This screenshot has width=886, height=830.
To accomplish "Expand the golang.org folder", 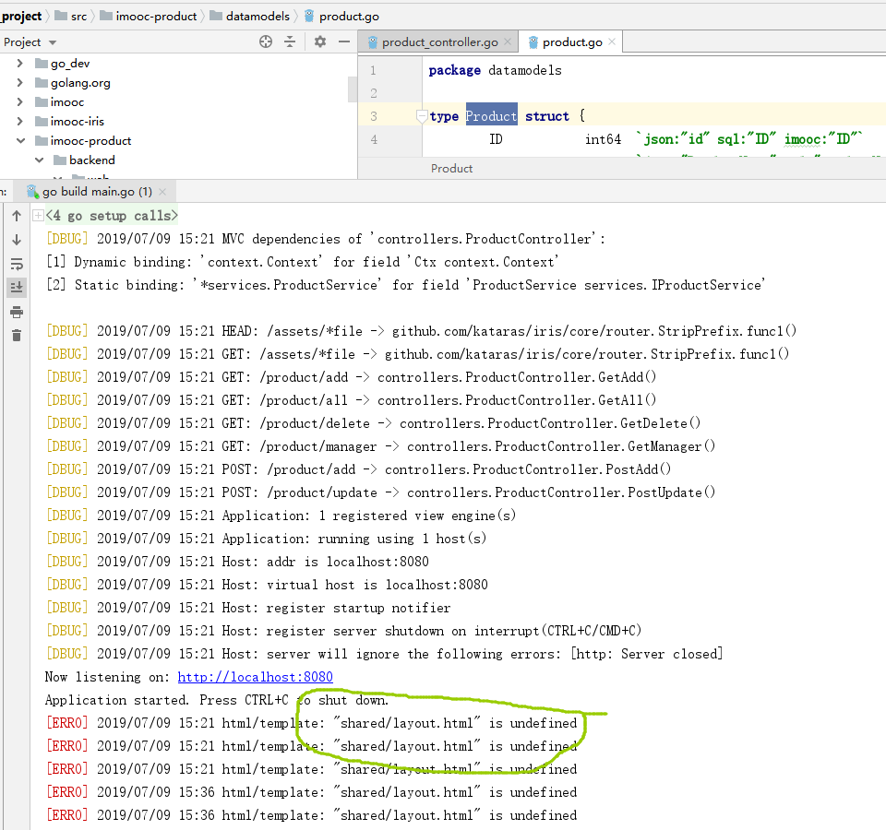I will click(19, 82).
